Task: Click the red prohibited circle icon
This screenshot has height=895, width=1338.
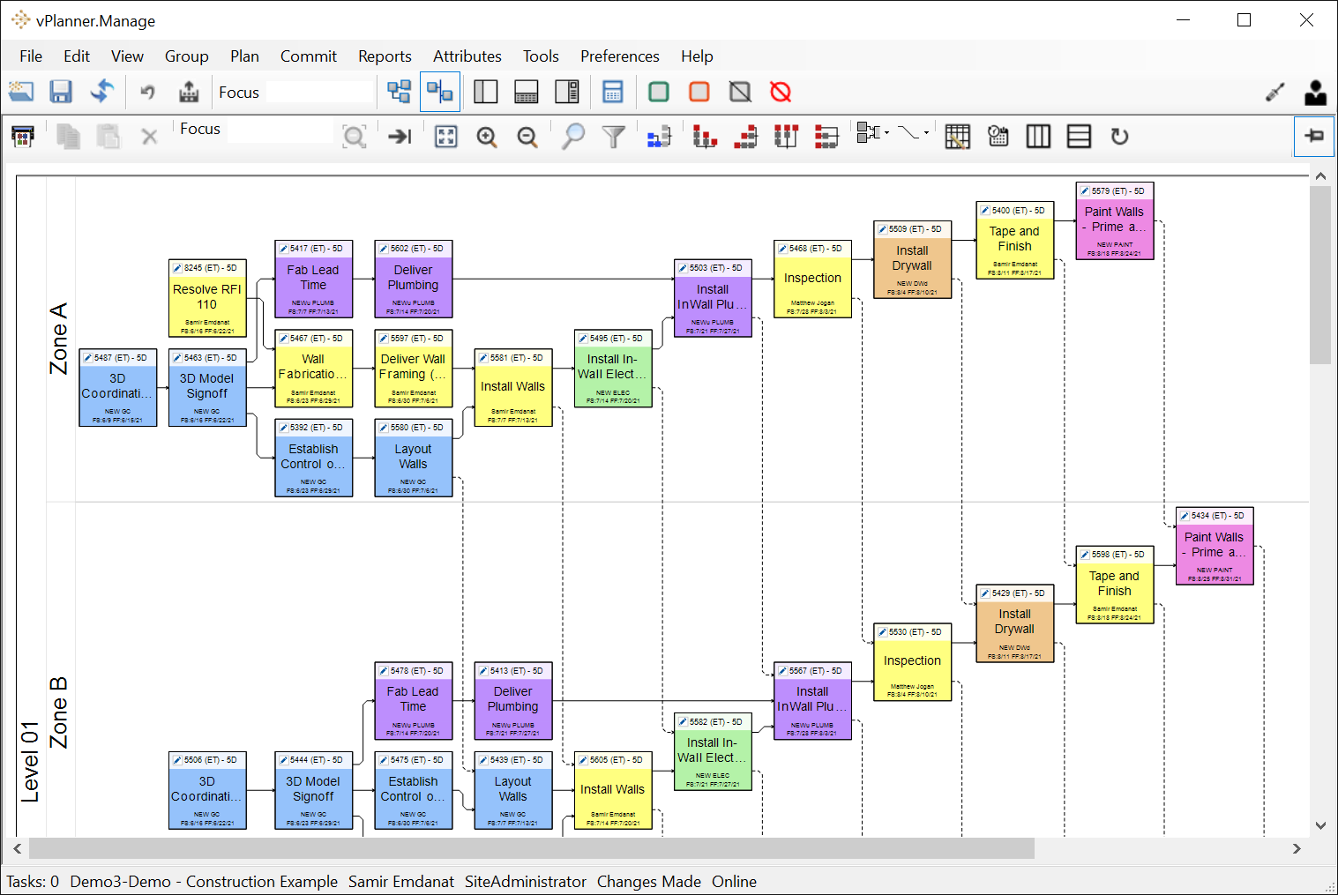Action: tap(781, 92)
